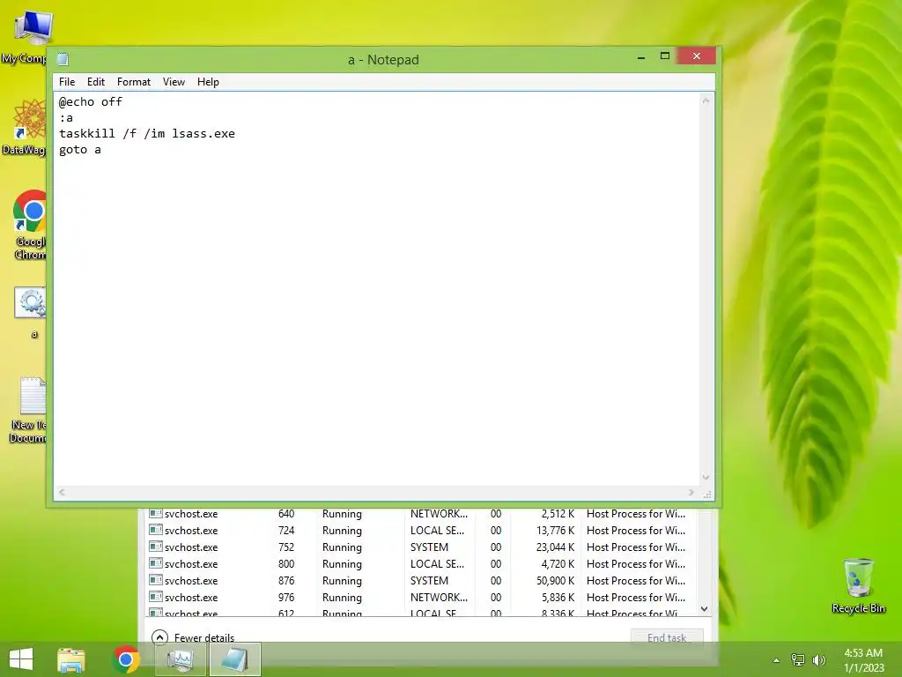Maximize the Notepad window
The height and width of the screenshot is (677, 902).
665,56
